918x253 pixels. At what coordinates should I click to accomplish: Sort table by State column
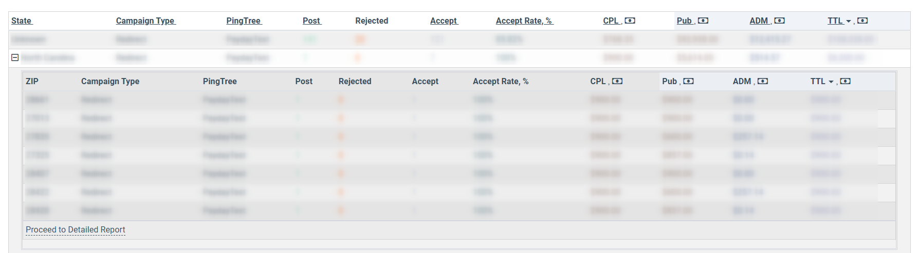click(22, 21)
